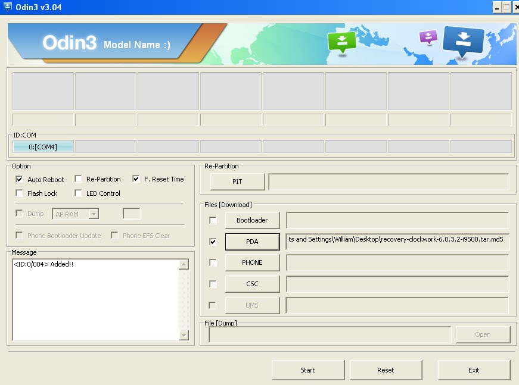The image size is (519, 385).
Task: Tick the UMS file checkbox
Action: coord(213,305)
